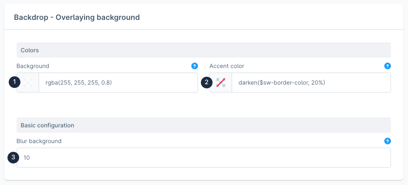Focus the Blur background input showing 10
The image size is (408, 185).
pyautogui.click(x=204, y=158)
